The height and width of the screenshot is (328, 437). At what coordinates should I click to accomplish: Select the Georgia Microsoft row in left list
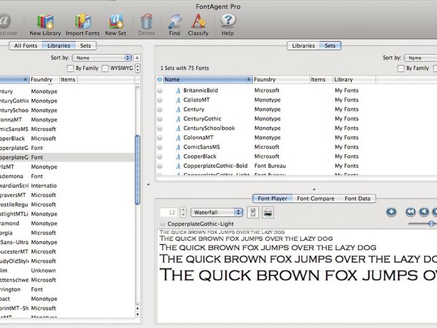click(x=67, y=233)
